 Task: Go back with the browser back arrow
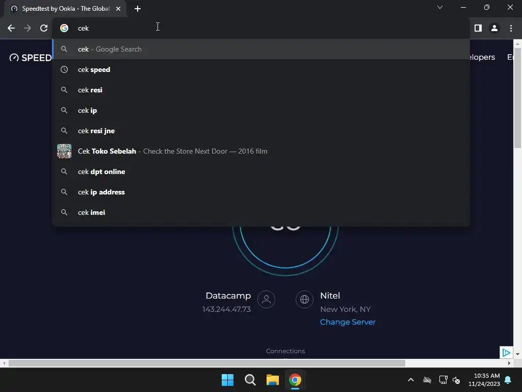point(11,28)
